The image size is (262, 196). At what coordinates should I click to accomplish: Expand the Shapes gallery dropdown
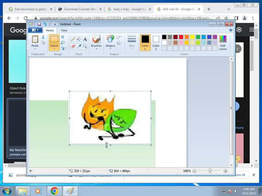click(x=110, y=49)
